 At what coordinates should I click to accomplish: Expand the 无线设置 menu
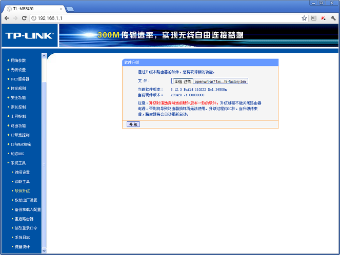[x=18, y=70]
